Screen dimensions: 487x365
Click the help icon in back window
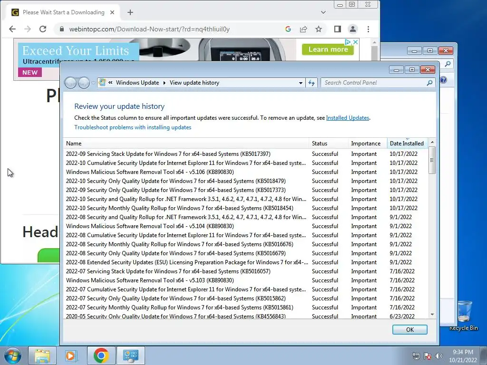coord(444,80)
